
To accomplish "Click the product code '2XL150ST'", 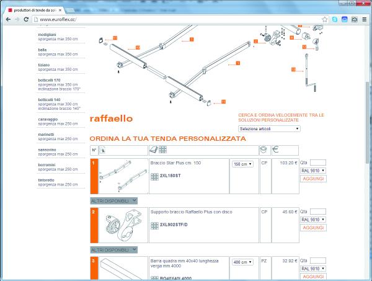I will point(170,176).
